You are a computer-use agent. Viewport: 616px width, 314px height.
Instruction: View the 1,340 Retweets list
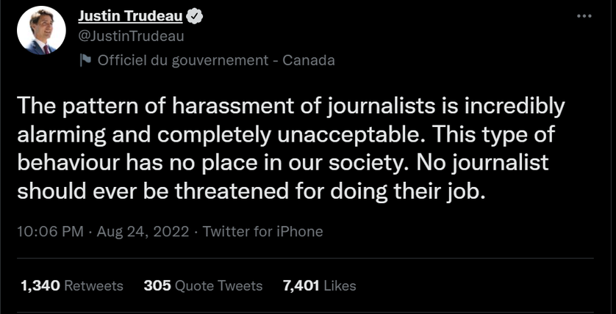click(x=72, y=286)
